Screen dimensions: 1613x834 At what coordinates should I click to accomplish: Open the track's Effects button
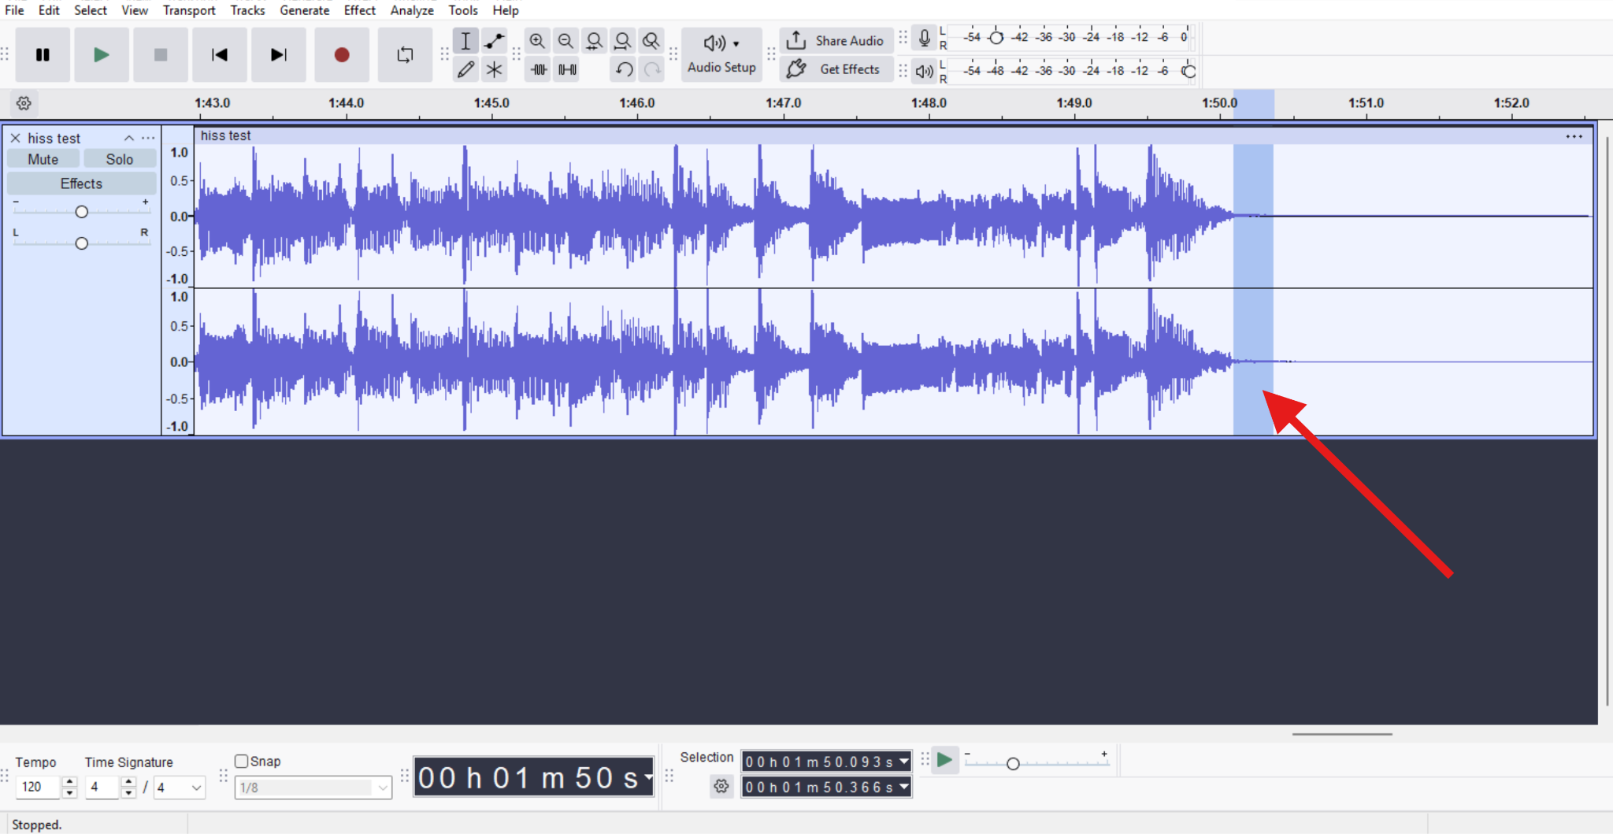(x=81, y=183)
